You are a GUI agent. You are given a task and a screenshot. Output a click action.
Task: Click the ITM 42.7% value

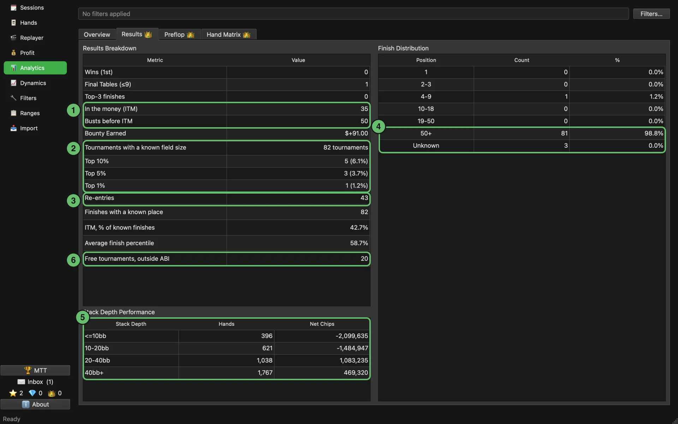359,228
